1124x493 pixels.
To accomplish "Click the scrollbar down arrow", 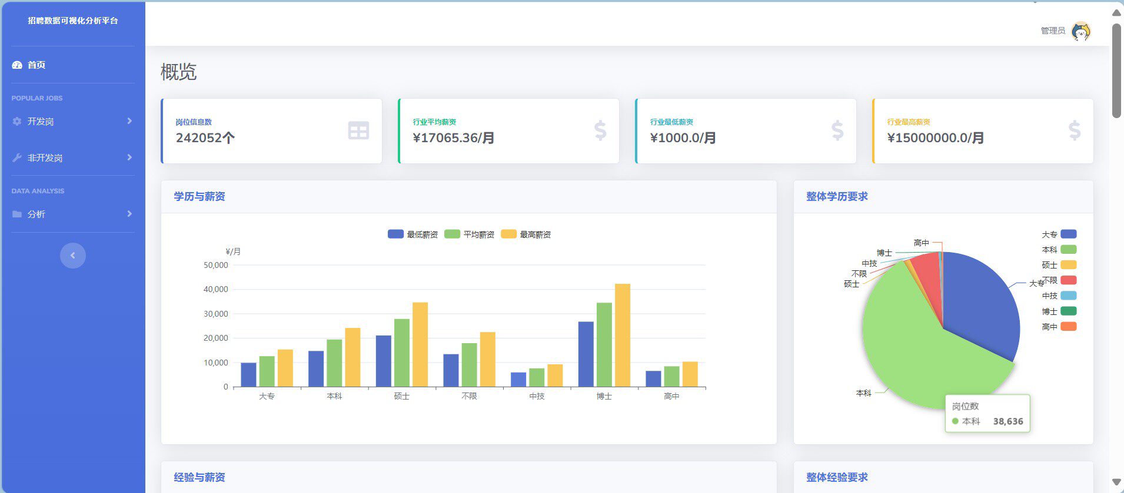I will [1116, 482].
